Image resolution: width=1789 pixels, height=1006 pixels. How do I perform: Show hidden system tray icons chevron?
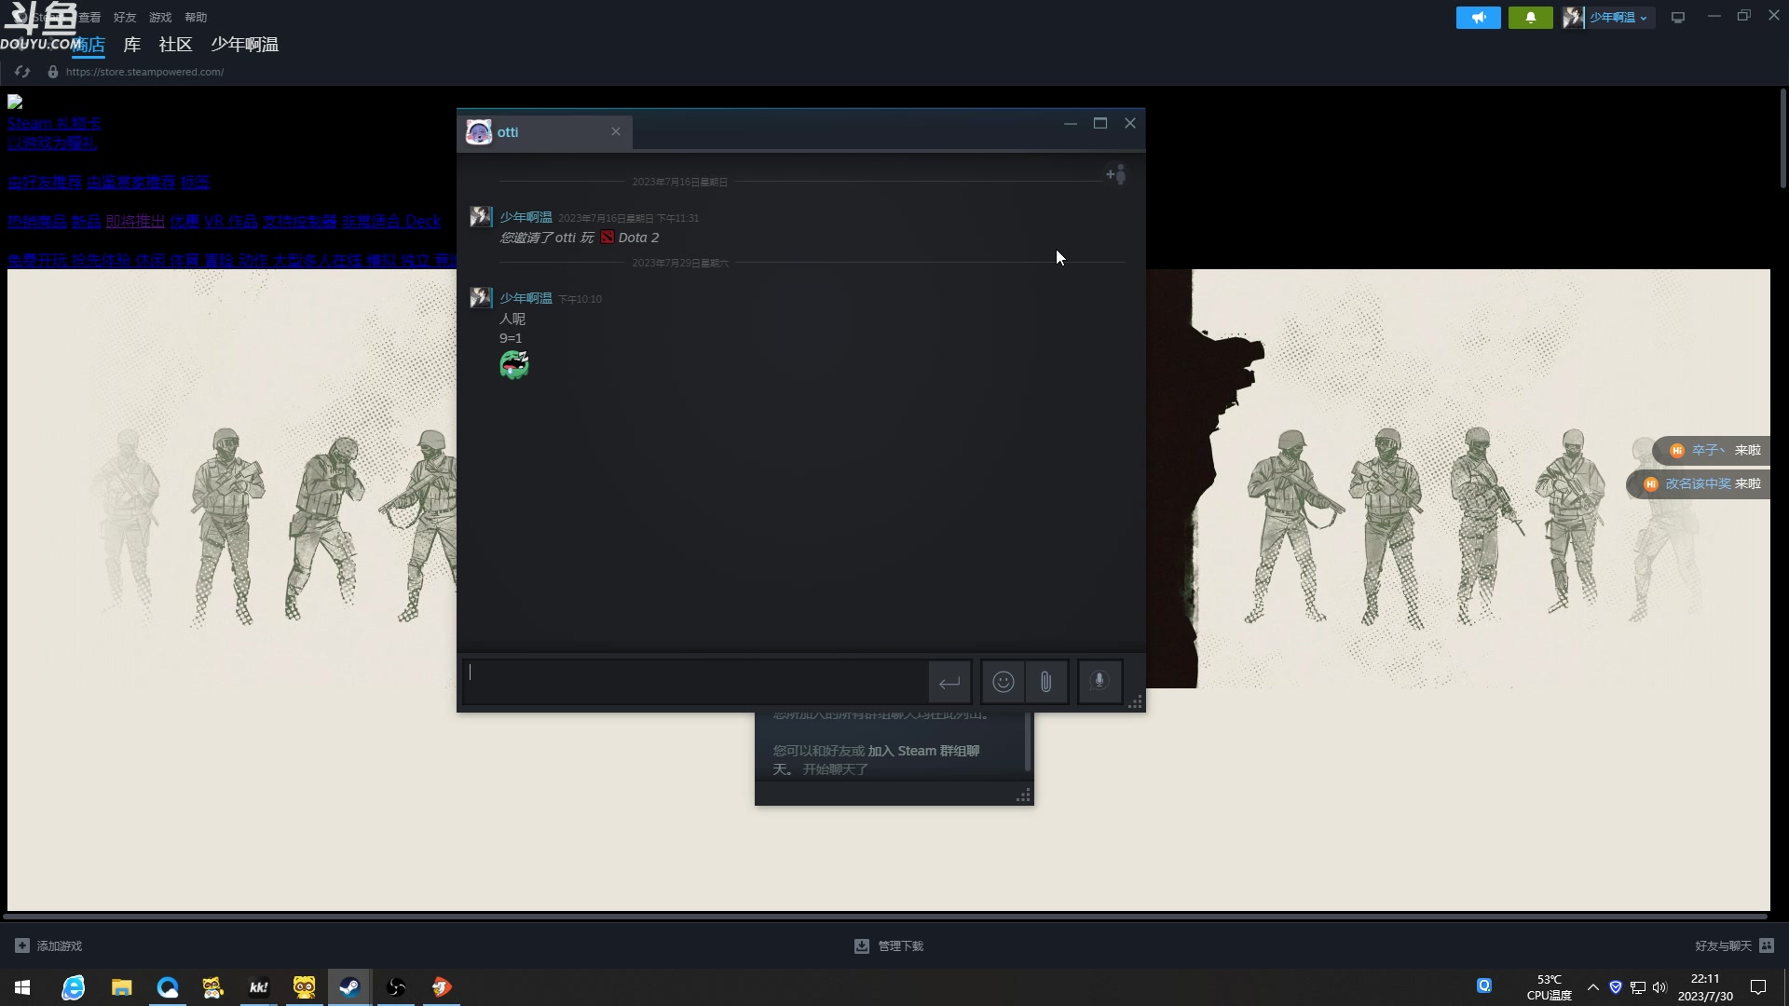click(x=1592, y=987)
